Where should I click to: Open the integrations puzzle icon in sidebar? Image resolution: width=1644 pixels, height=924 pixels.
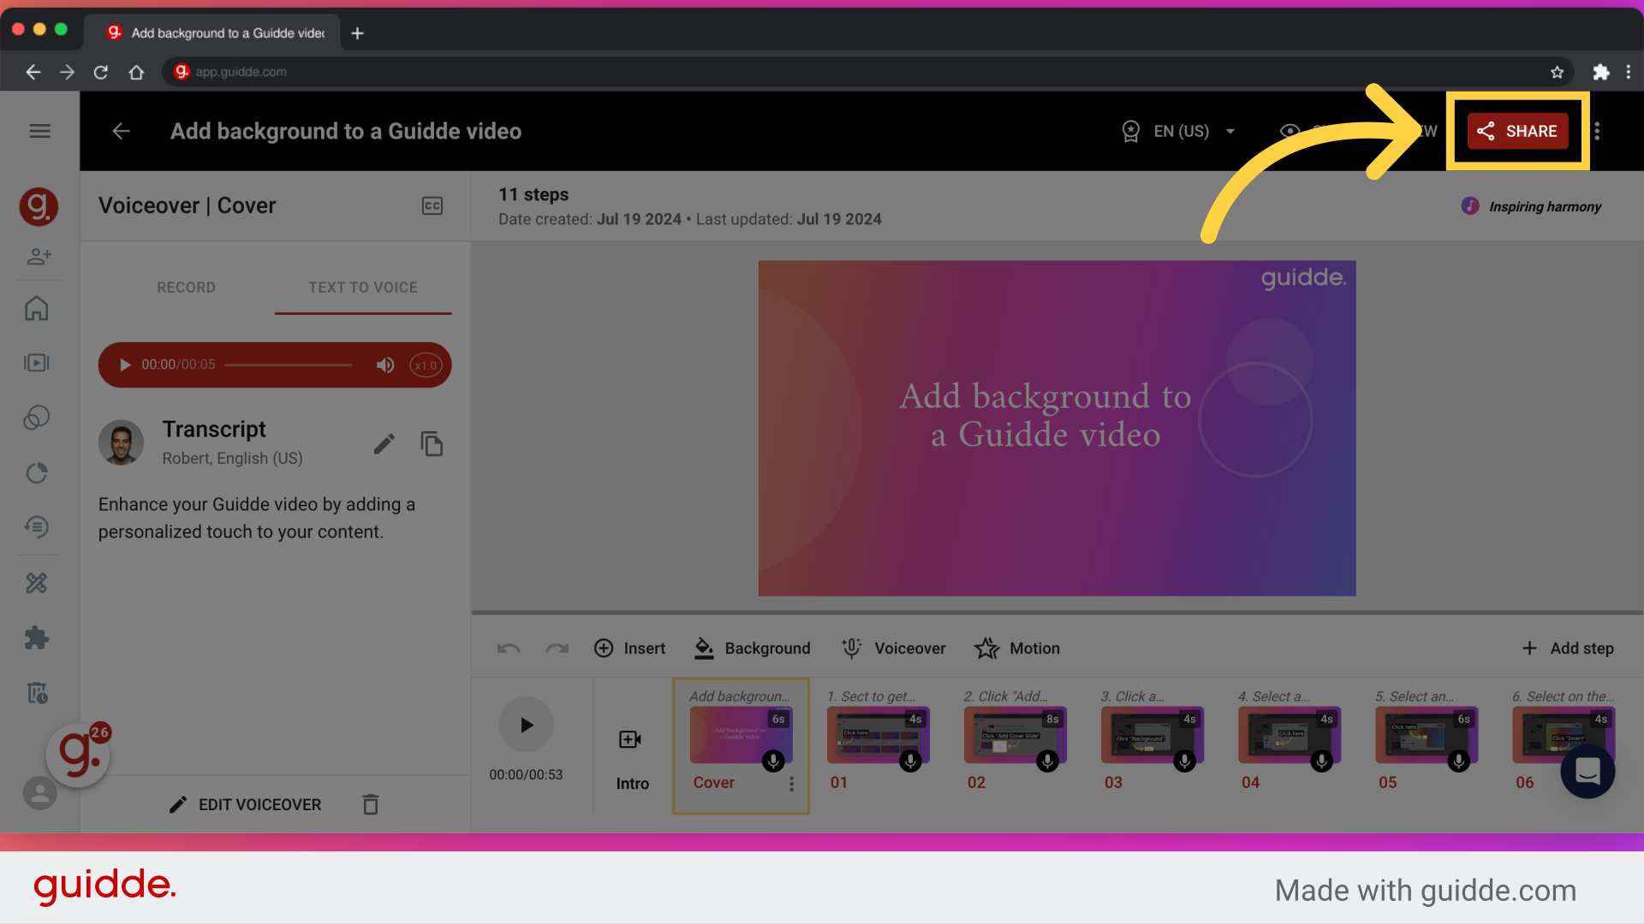click(x=39, y=637)
